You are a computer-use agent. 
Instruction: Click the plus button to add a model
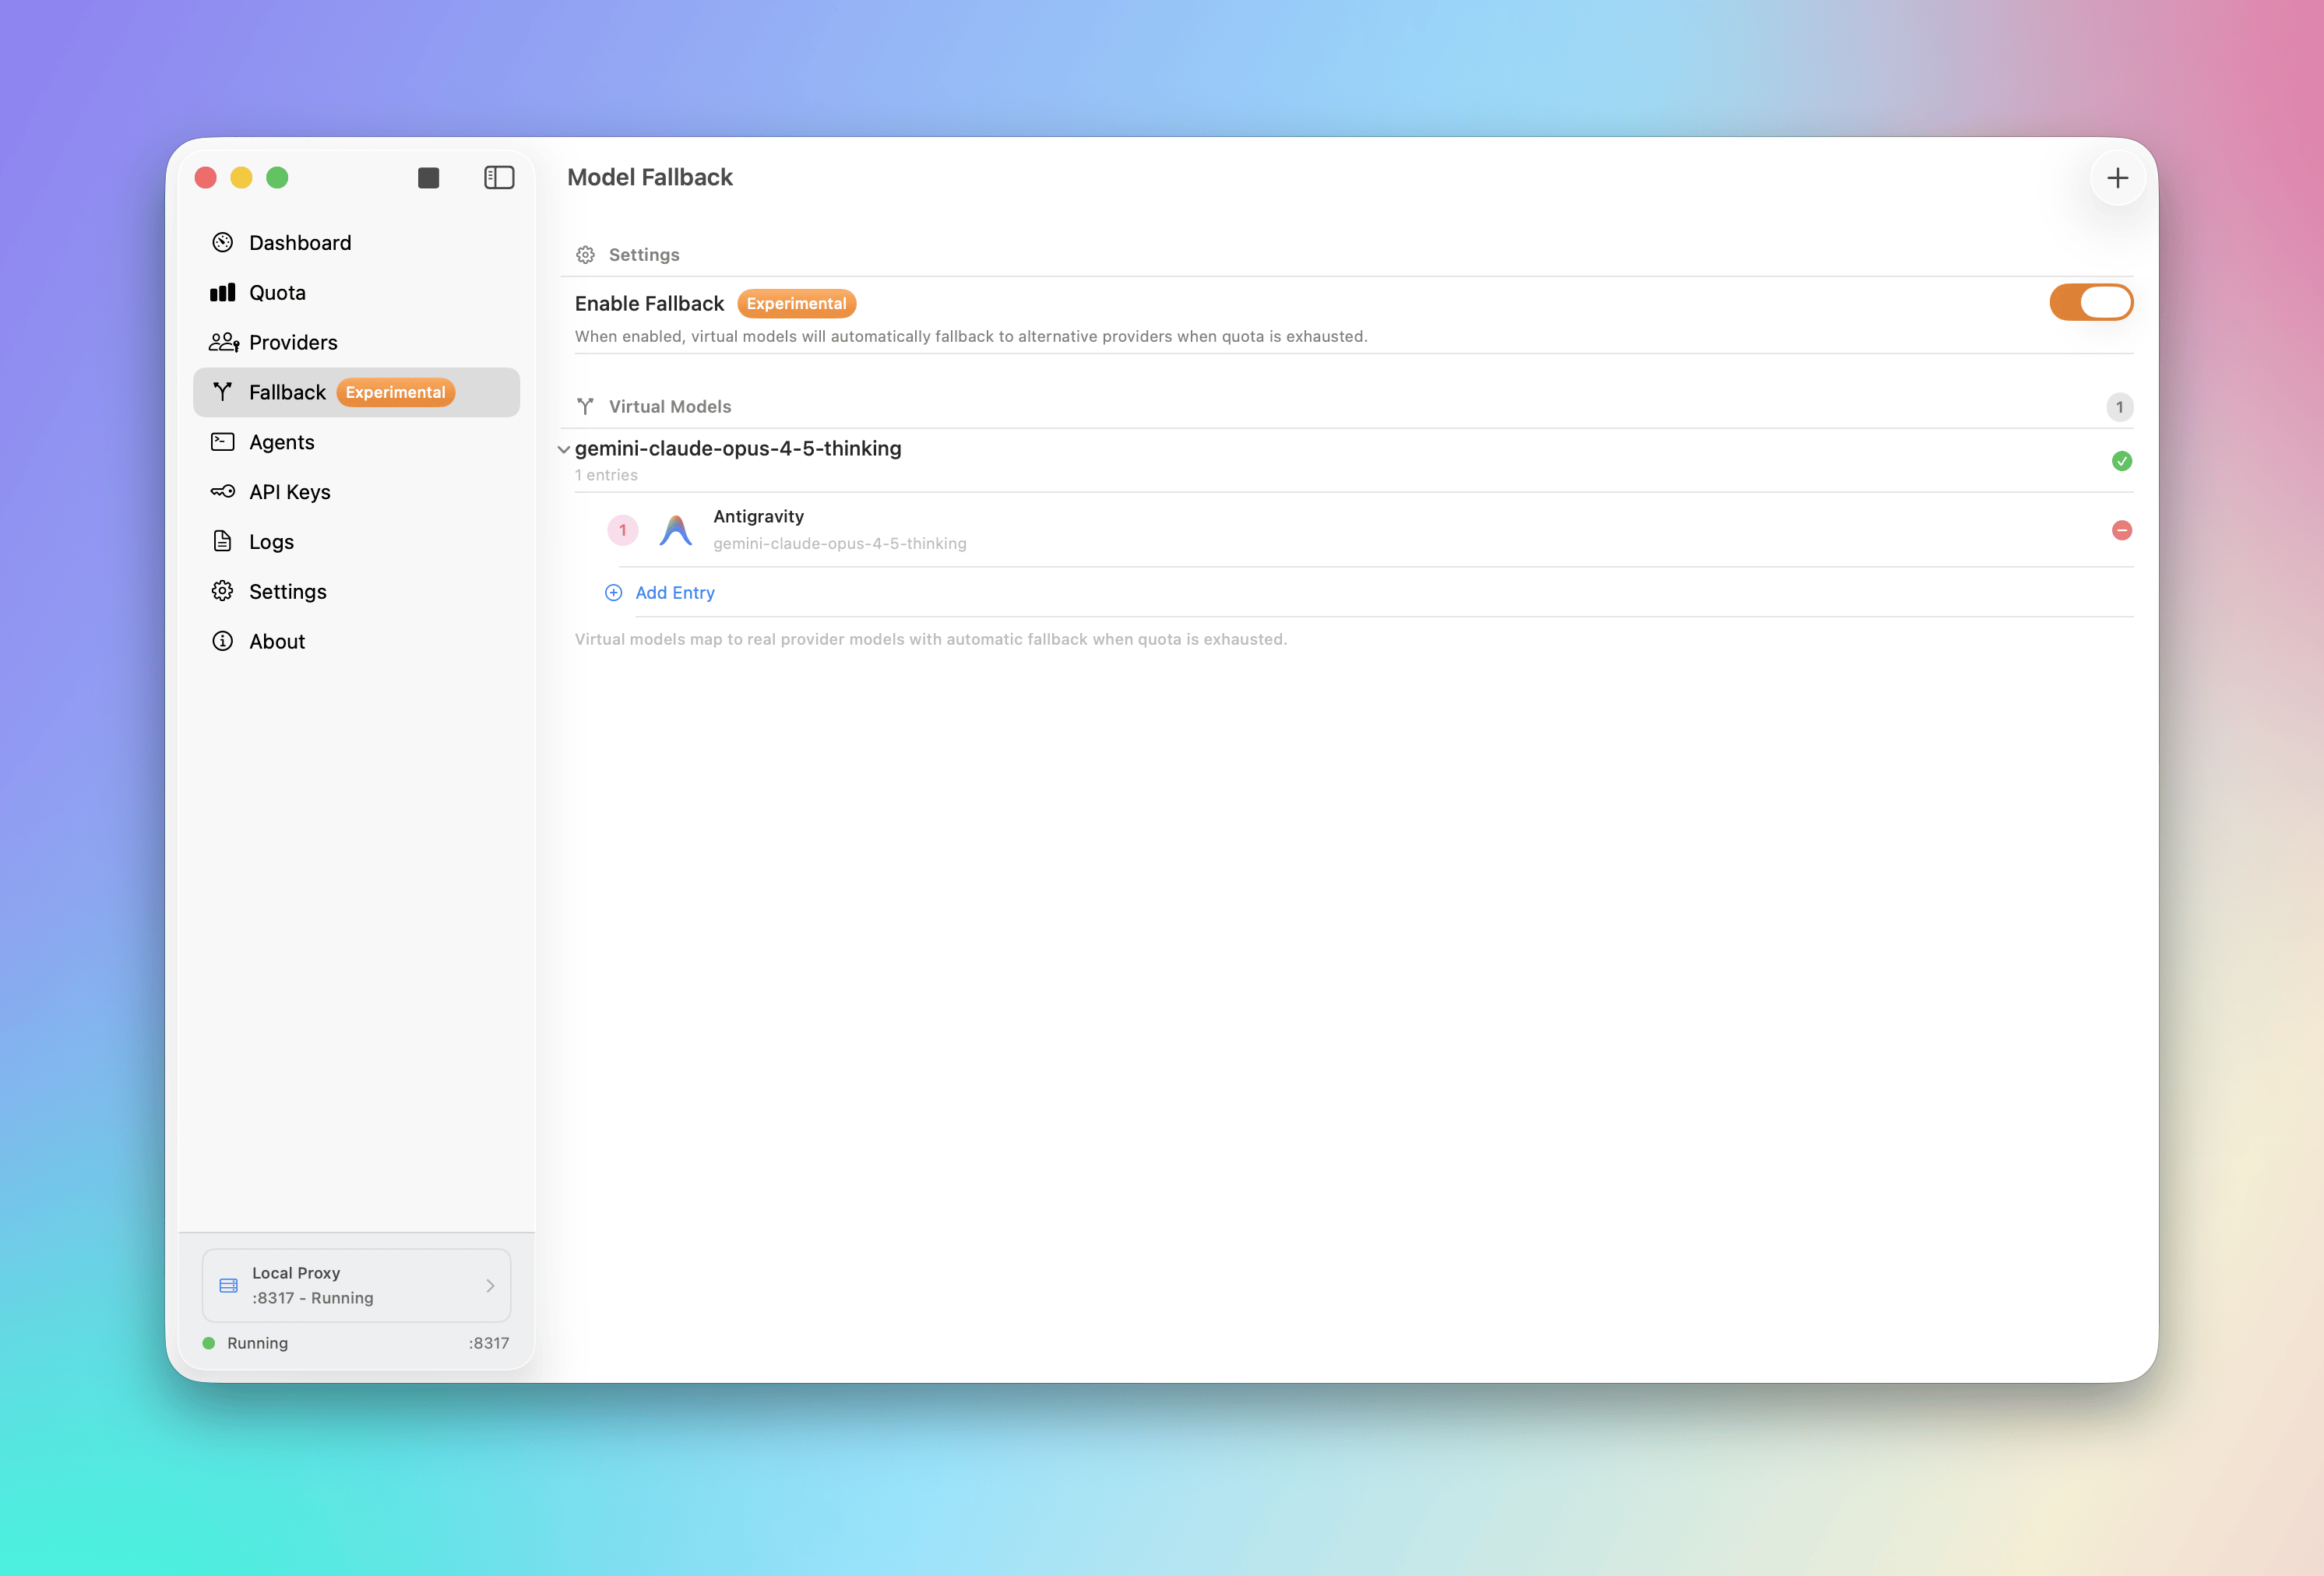[x=2118, y=177]
